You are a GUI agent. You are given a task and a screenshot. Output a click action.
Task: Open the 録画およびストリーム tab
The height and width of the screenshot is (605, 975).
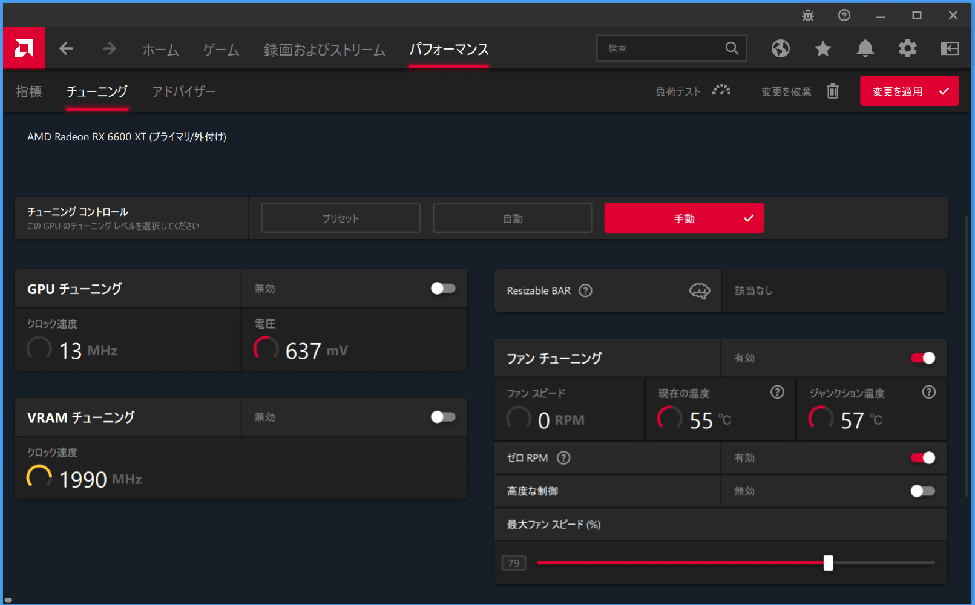click(x=324, y=50)
